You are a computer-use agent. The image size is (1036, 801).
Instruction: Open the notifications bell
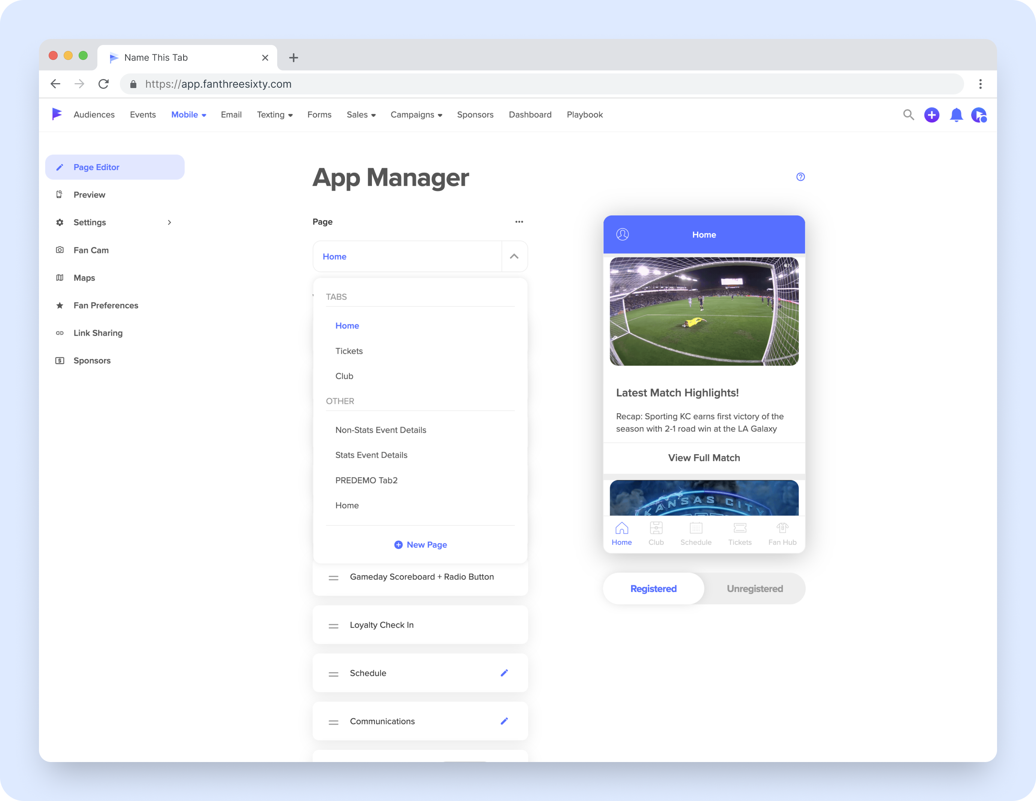click(x=956, y=115)
